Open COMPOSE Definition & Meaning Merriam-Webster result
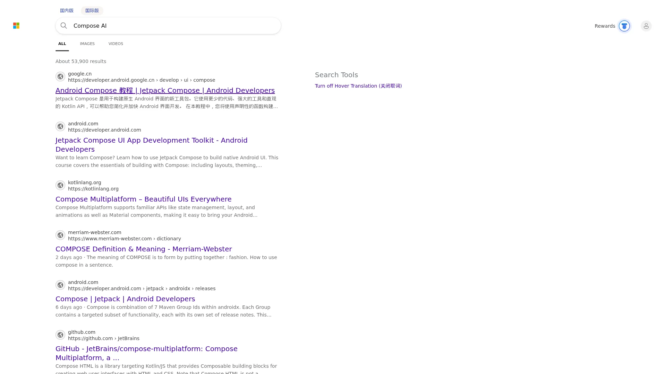The height and width of the screenshot is (374, 666). (x=144, y=249)
